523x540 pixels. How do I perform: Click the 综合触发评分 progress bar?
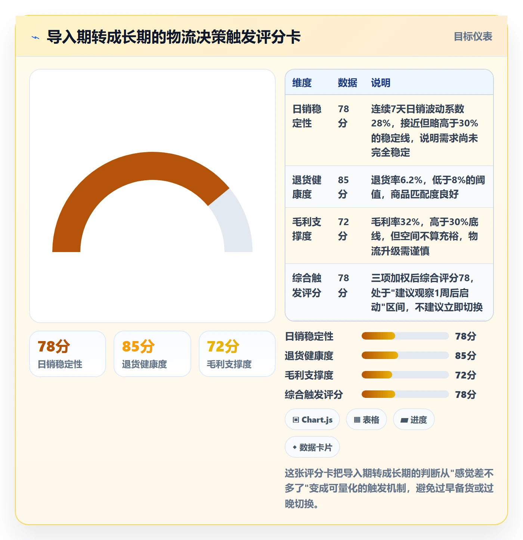pos(405,394)
